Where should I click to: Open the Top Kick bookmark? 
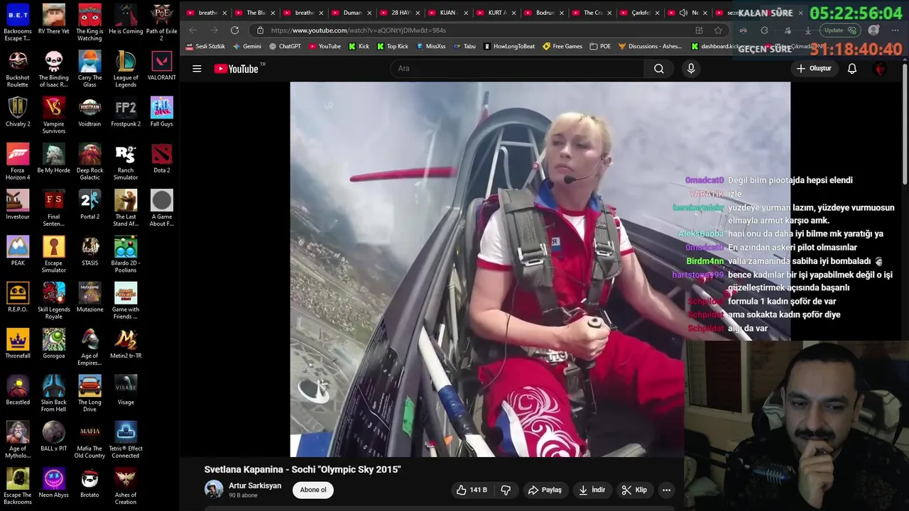(393, 46)
